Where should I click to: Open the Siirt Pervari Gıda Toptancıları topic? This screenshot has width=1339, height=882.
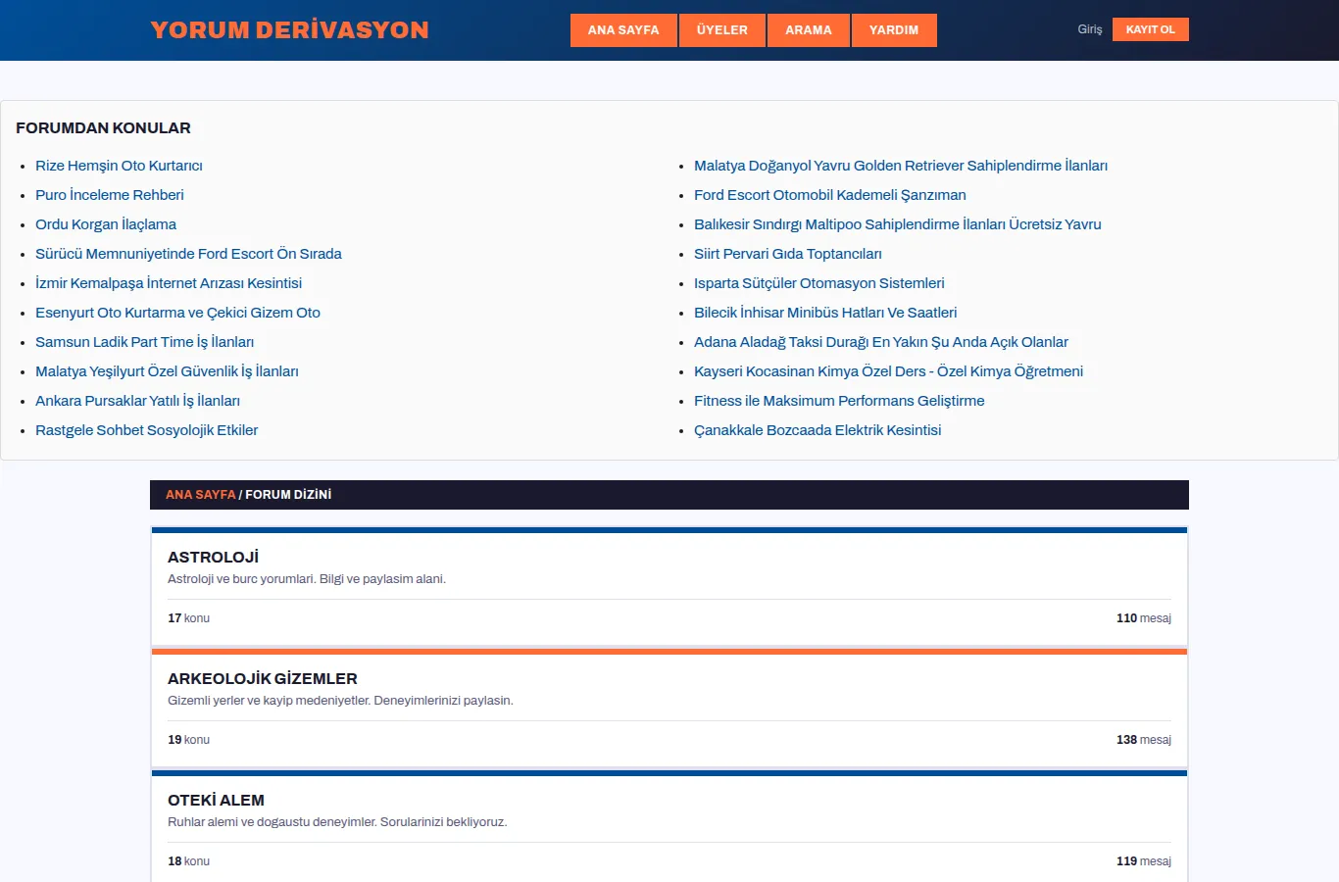[788, 254]
